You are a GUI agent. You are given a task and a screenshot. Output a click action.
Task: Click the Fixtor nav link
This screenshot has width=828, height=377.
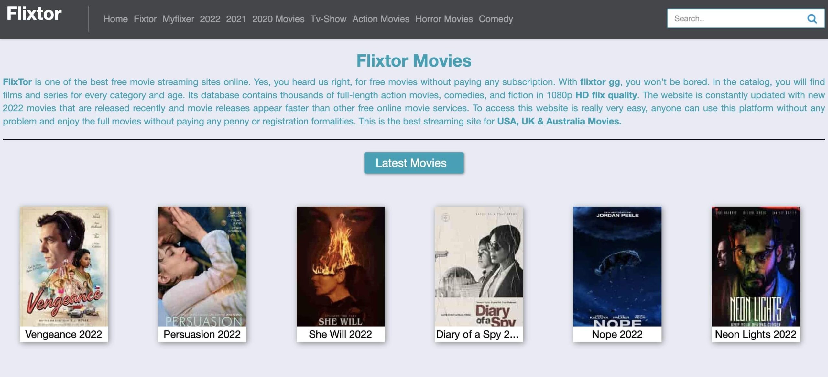145,19
